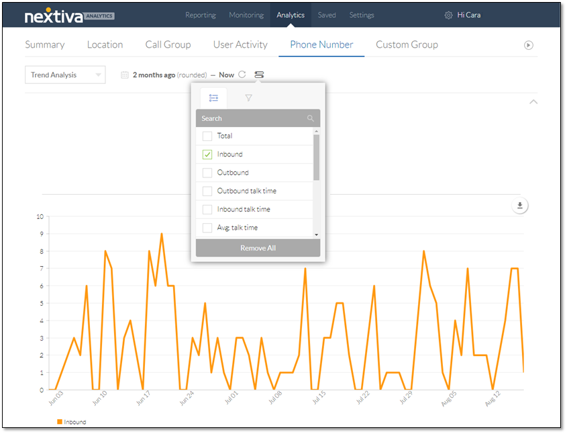The image size is (567, 434).
Task: Open the settings gear icon beside Hi Cara
Action: pos(448,15)
